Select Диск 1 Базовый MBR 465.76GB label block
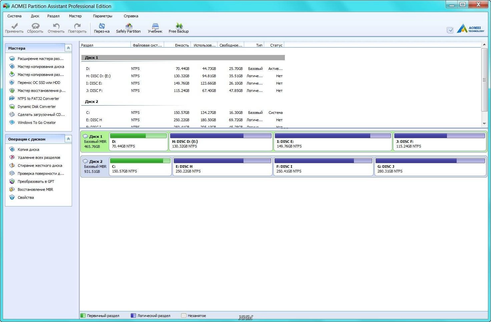Image resolution: width=491 pixels, height=322 pixels. tap(95, 142)
